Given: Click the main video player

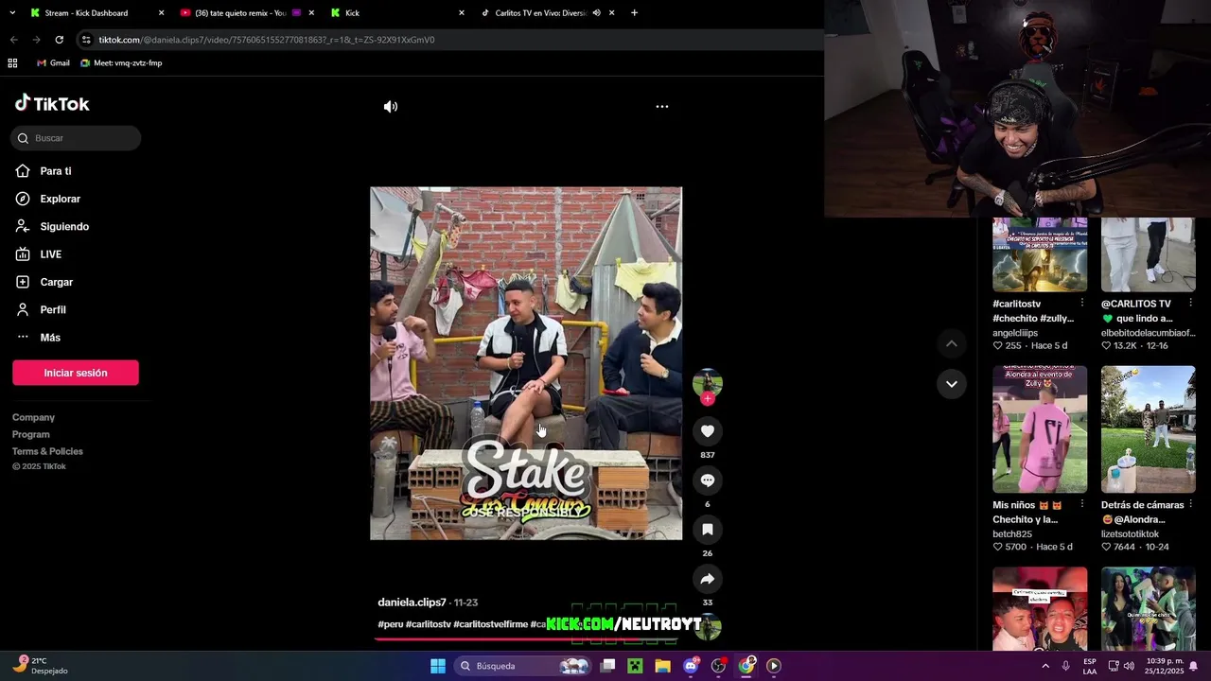Looking at the screenshot, I should 526,363.
